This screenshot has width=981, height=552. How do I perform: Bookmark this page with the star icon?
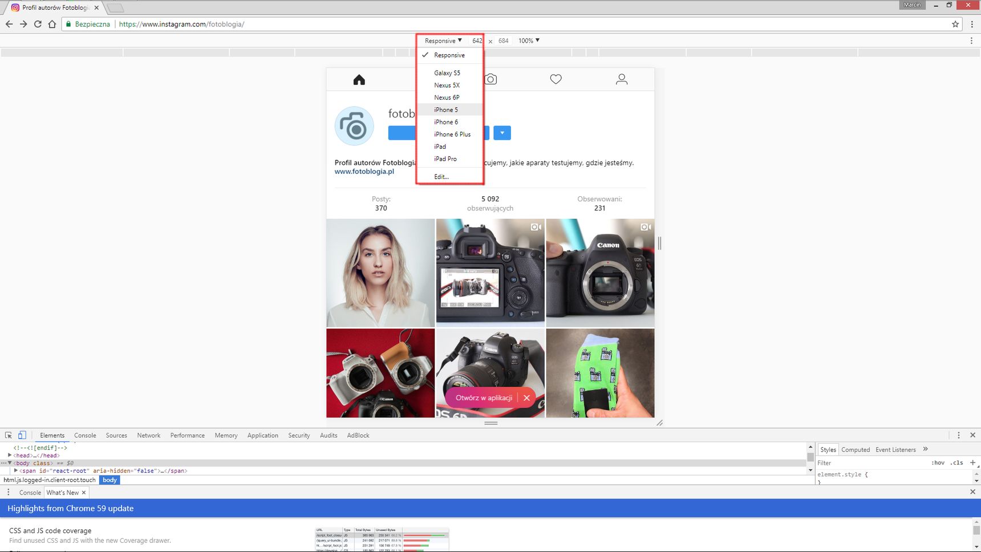pyautogui.click(x=955, y=24)
